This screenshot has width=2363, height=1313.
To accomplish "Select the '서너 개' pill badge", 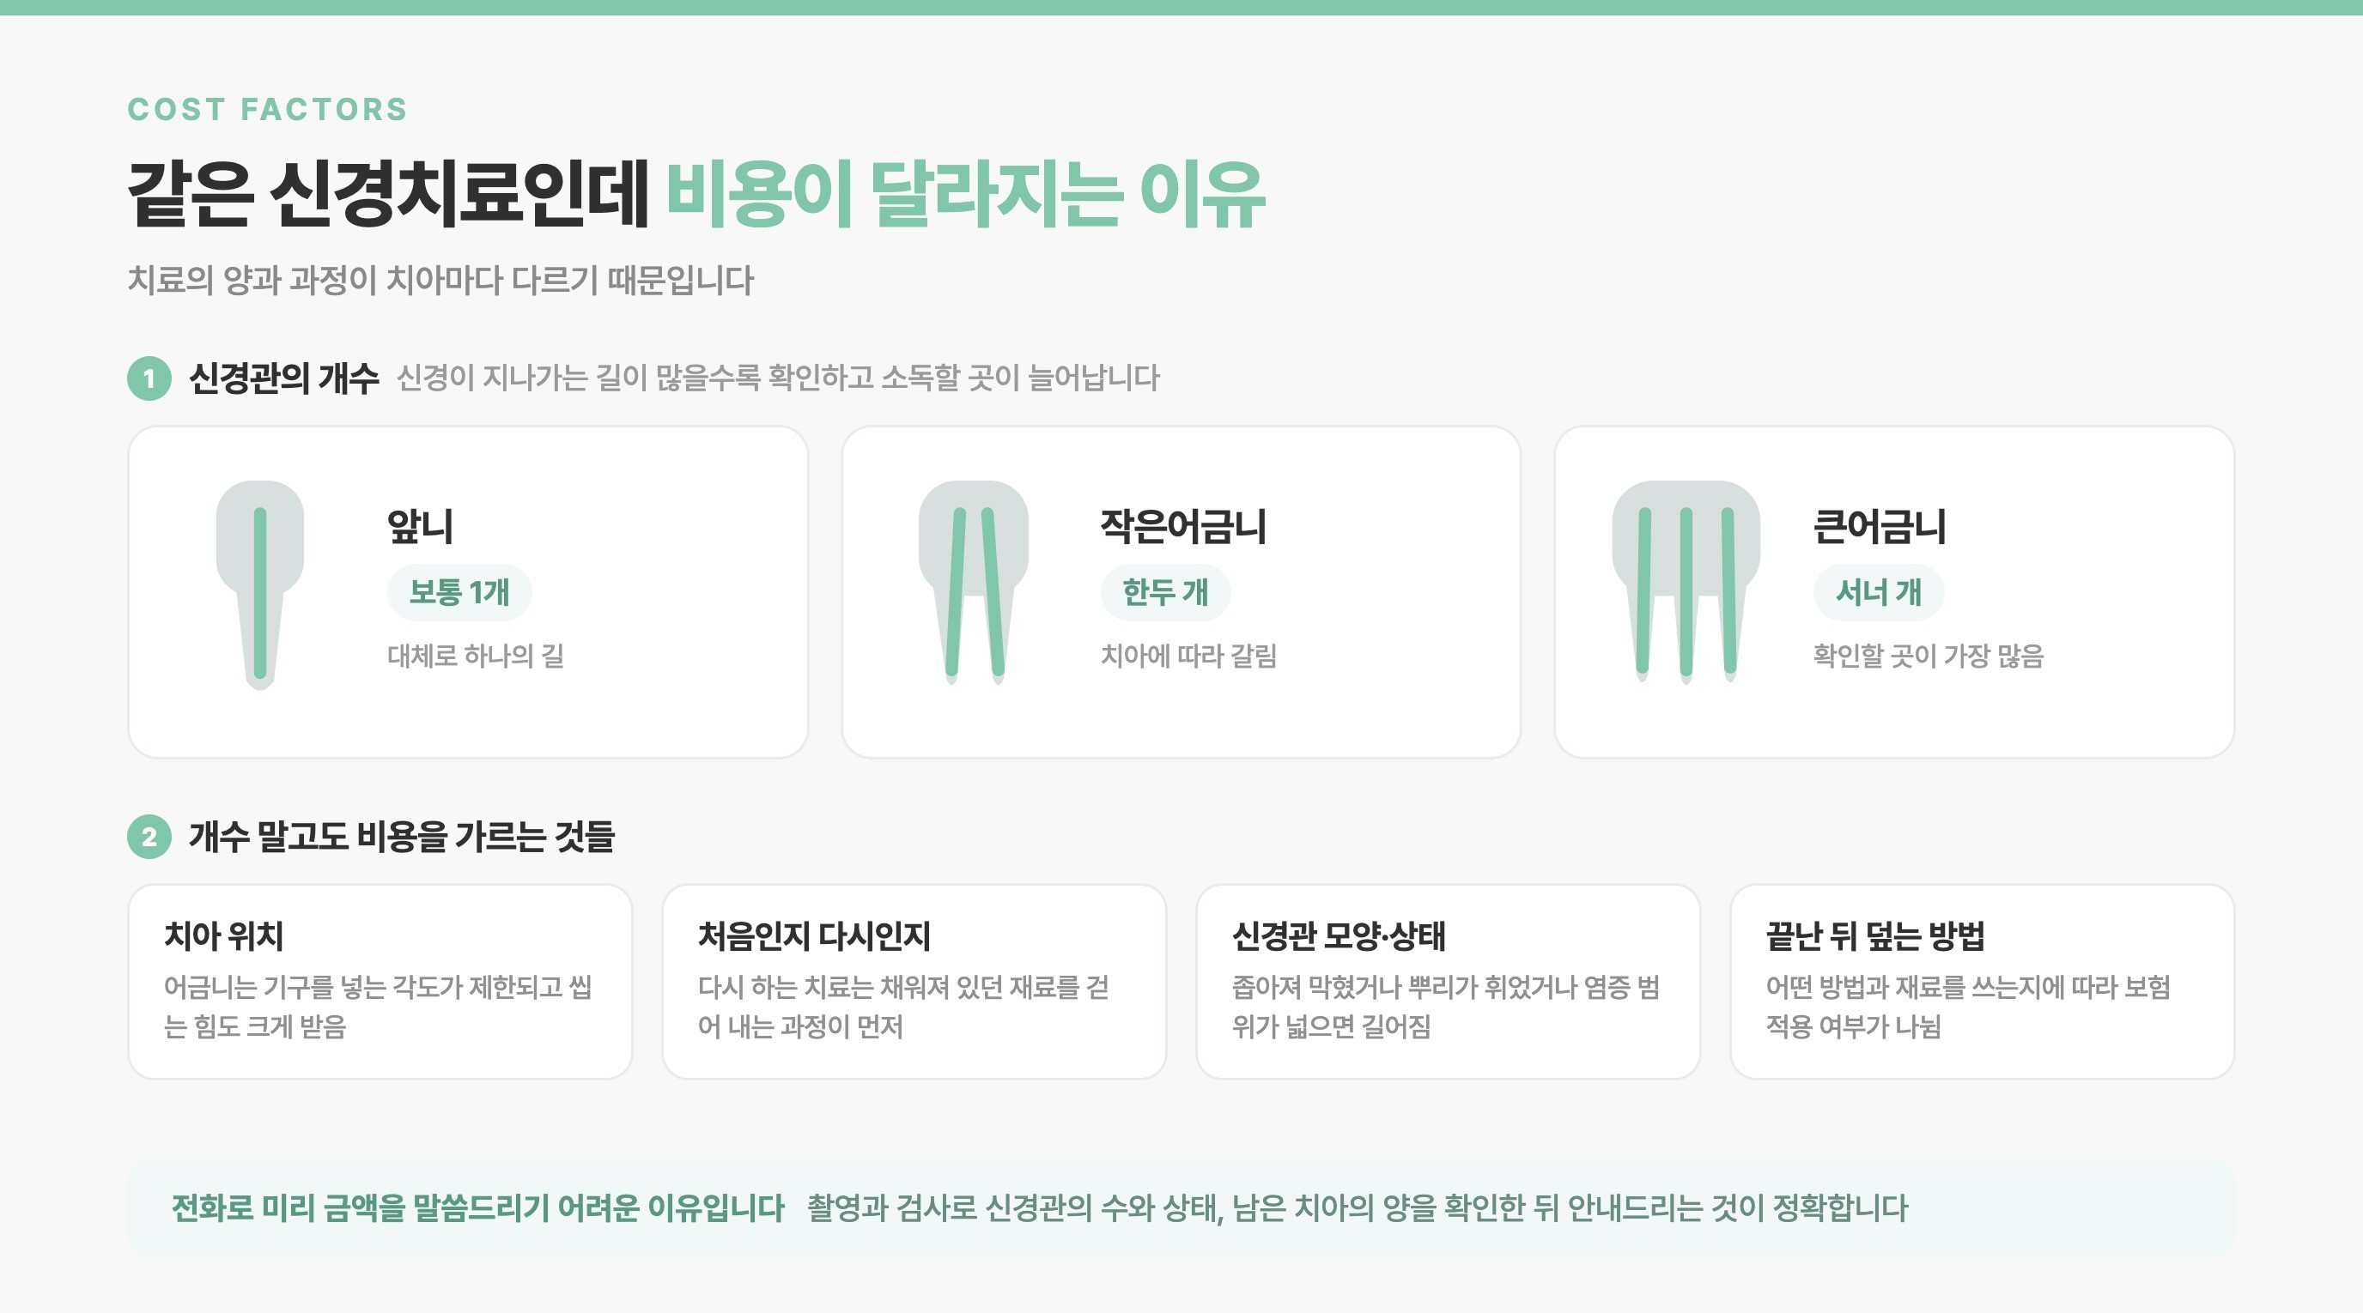I will coord(1878,592).
